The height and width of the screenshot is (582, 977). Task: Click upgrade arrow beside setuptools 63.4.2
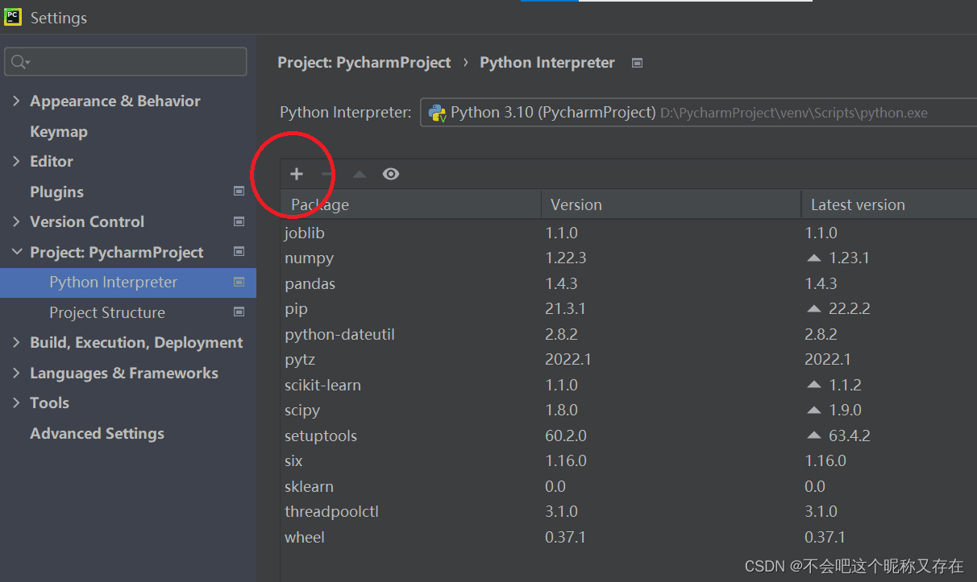[813, 435]
